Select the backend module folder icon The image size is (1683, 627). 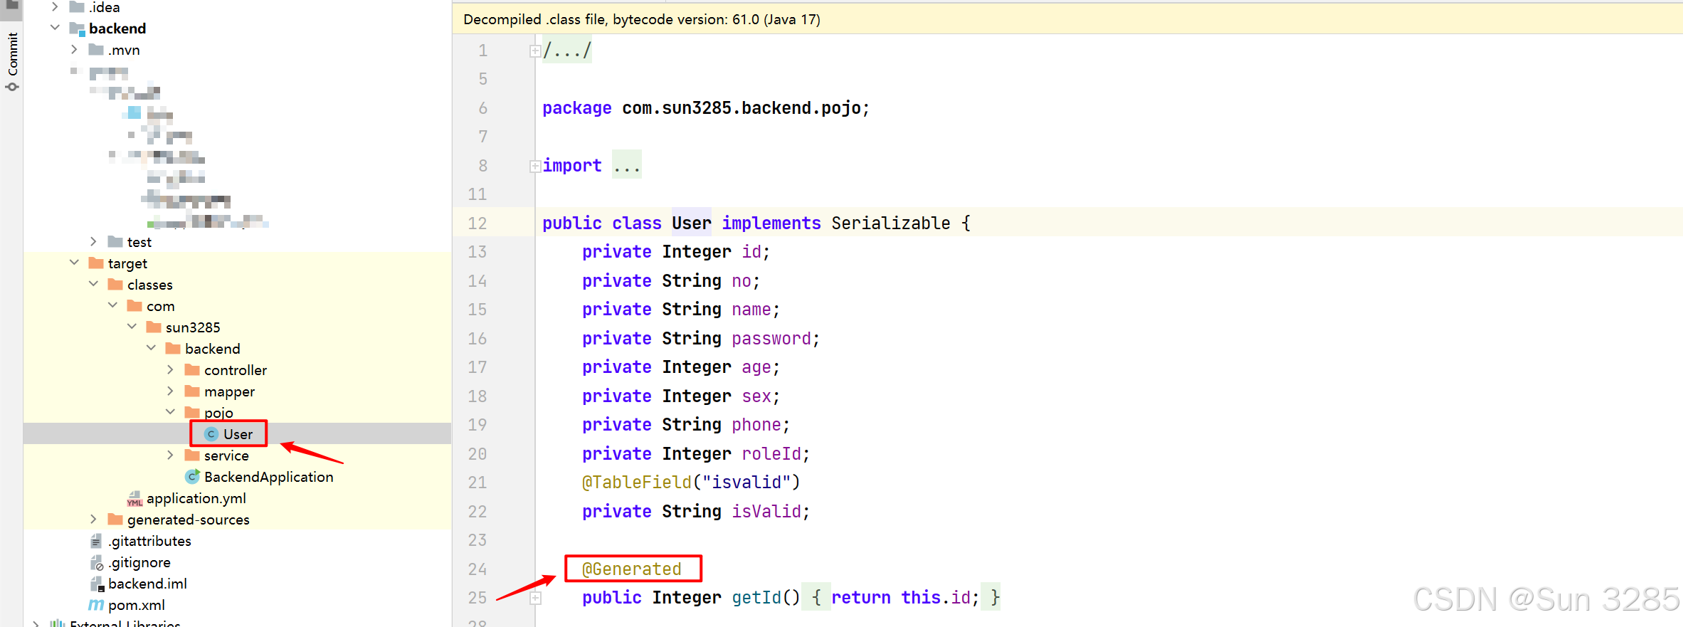click(77, 28)
